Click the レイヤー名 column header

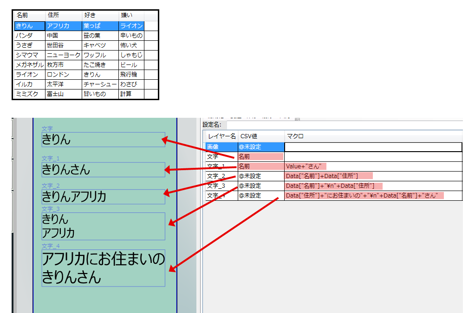(221, 136)
